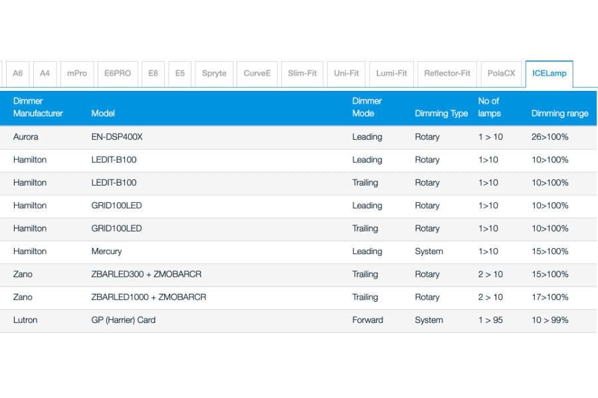Click the No of lamps column header
598x398 pixels.
[489, 107]
